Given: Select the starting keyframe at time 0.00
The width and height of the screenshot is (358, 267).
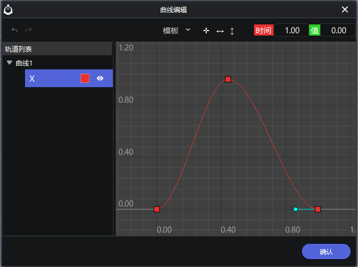Looking at the screenshot, I should [157, 209].
